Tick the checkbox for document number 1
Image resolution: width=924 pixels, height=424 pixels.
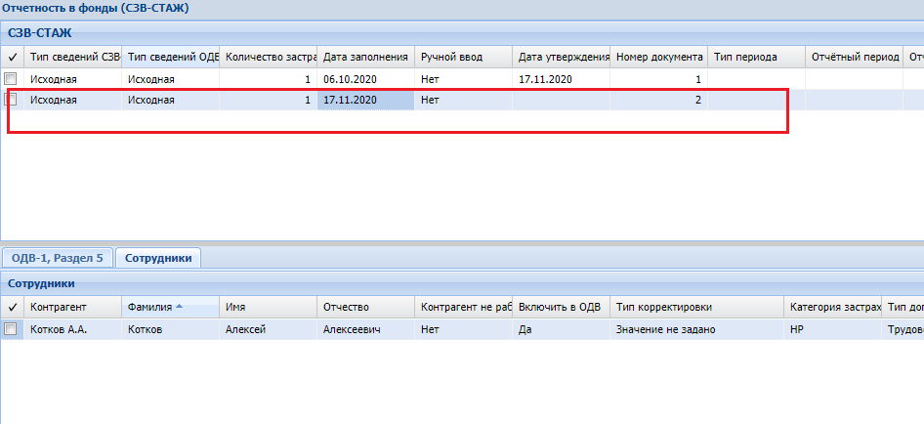pyautogui.click(x=11, y=78)
